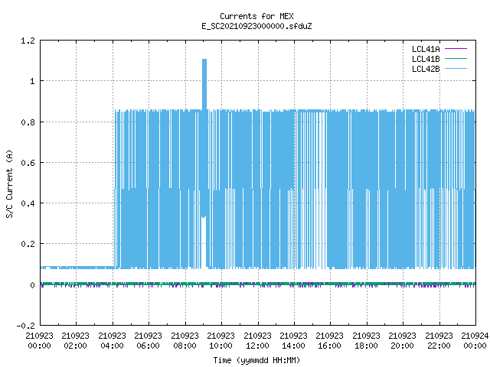Click the LCL42B current spike above 1 A
Viewport: 490px width, 367px height.
coord(204,83)
